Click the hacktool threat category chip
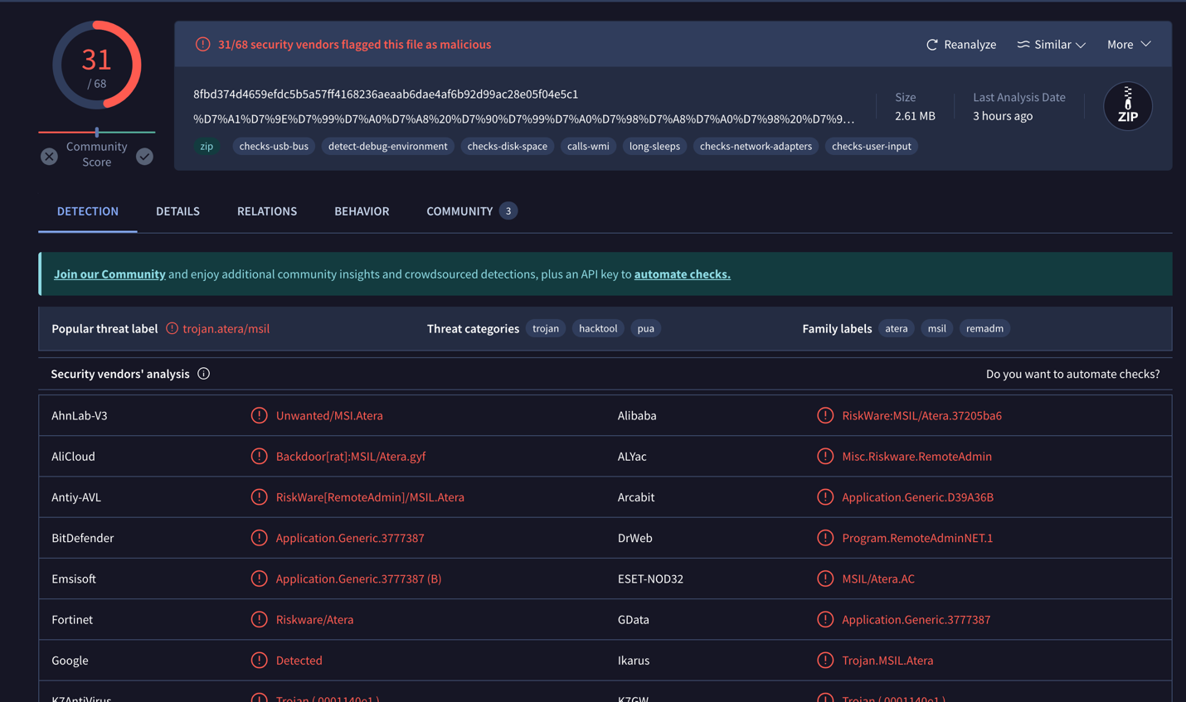 point(598,328)
